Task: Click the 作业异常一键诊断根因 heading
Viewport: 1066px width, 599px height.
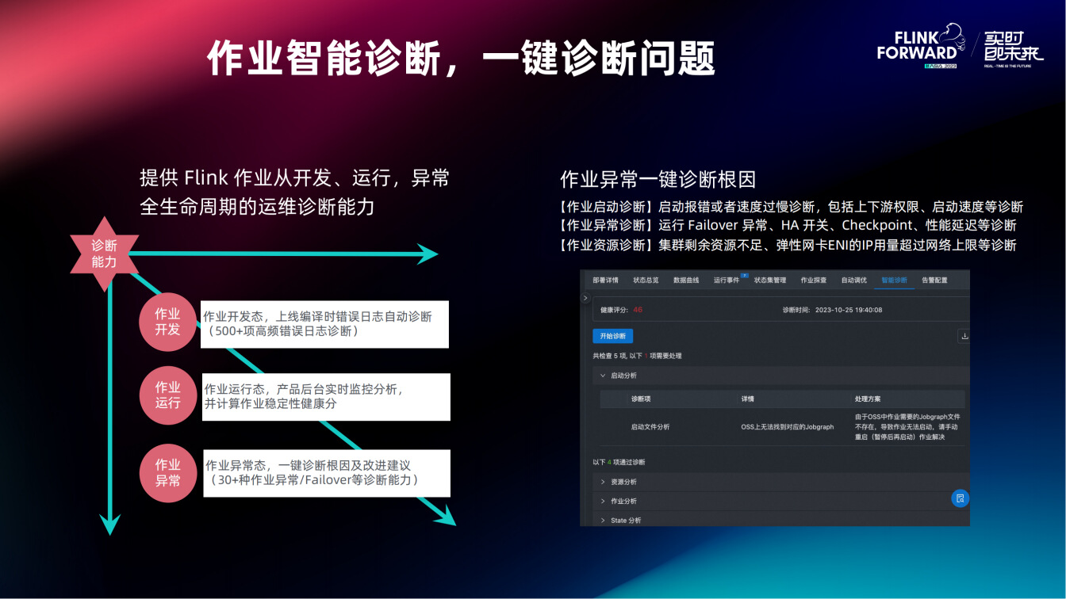Action: [x=658, y=179]
